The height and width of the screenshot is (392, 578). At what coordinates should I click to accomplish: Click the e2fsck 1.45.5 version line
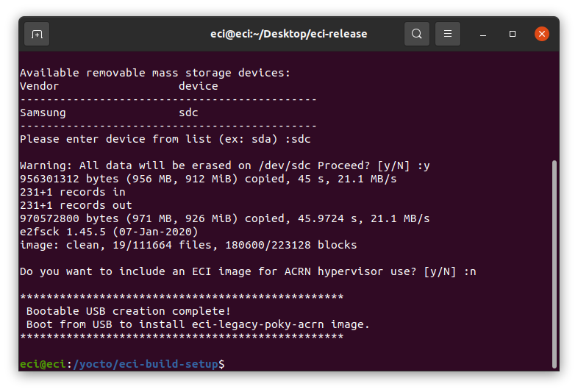(x=109, y=232)
